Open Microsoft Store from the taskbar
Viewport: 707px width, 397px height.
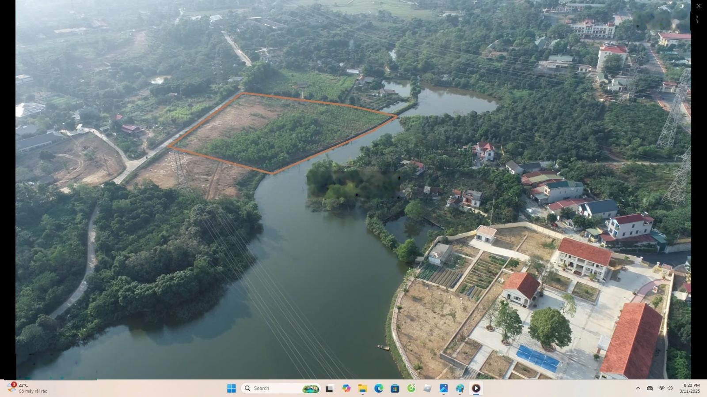click(395, 388)
